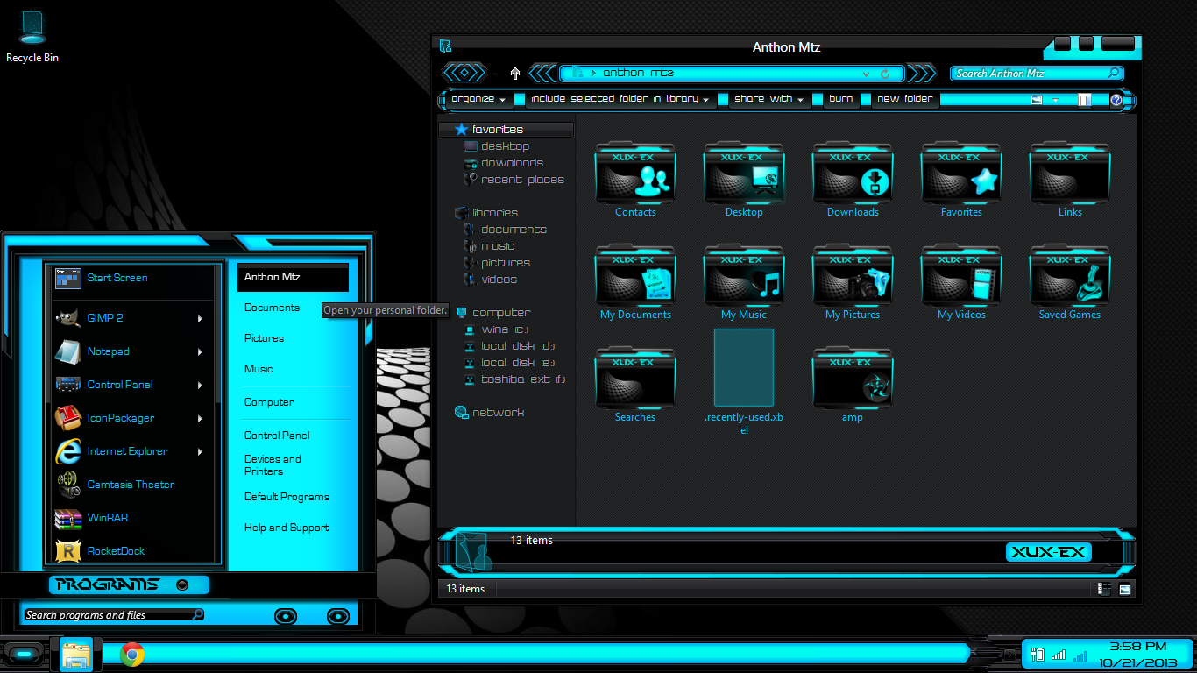
Task: Switch to large icons view in status bar
Action: pos(1125,589)
